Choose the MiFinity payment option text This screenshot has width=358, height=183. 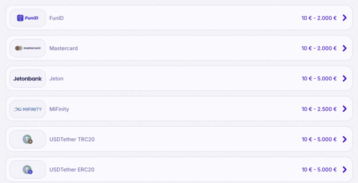(59, 109)
